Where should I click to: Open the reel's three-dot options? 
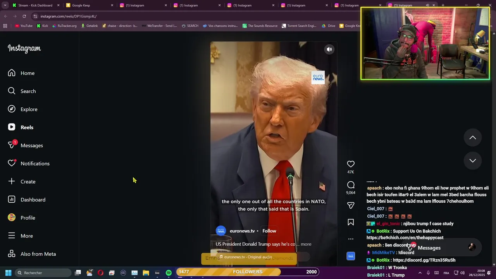[x=351, y=239]
